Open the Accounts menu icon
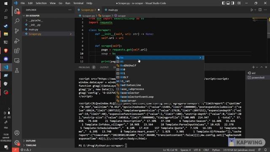Viewport: 270px width, 152px height. (17, 133)
